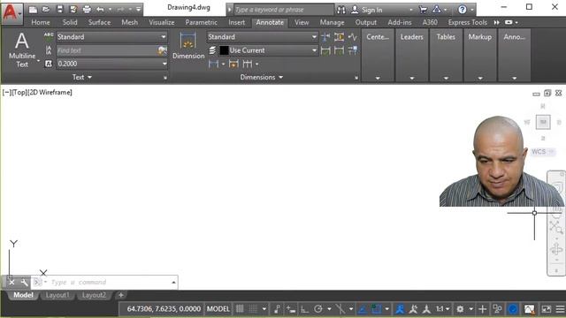Image resolution: width=566 pixels, height=318 pixels.
Task: Switch to the Layout2 tab
Action: pos(94,295)
